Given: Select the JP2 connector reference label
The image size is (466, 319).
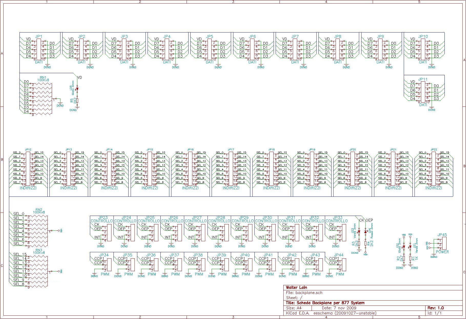Looking at the screenshot, I should 81,37.
